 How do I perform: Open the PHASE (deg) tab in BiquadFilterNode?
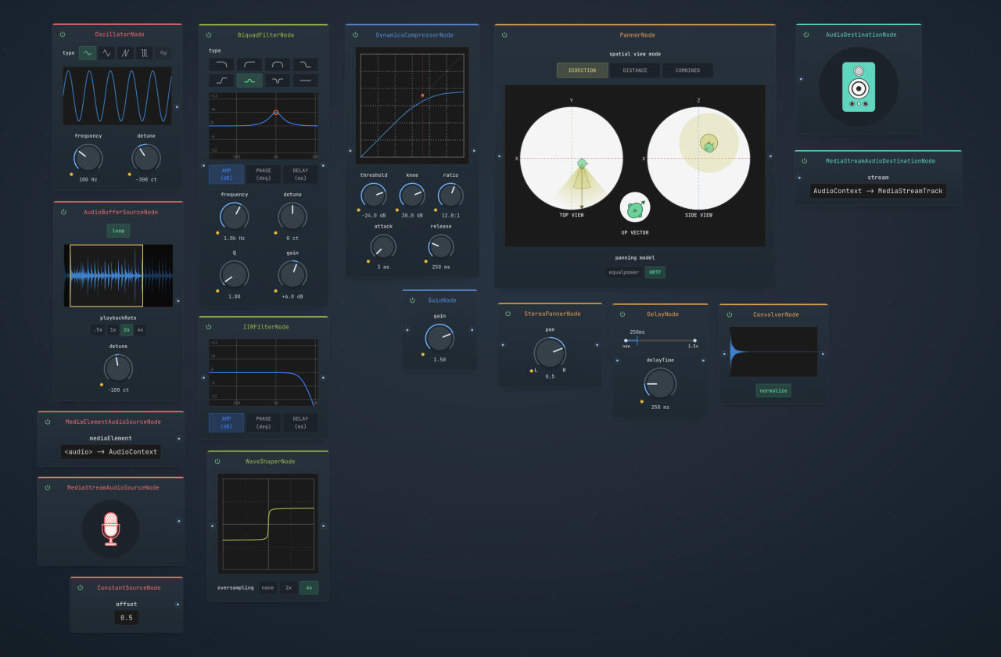(x=264, y=174)
